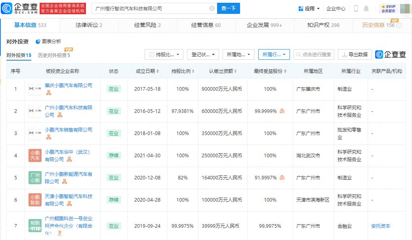Open the 安托资本 related institution link
412x240 pixels.
381,226
